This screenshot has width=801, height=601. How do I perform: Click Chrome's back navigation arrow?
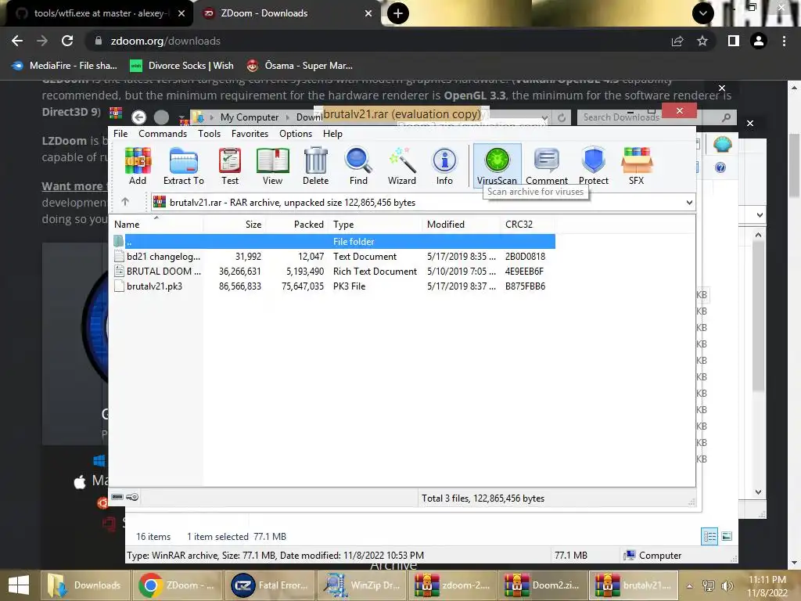coord(17,41)
